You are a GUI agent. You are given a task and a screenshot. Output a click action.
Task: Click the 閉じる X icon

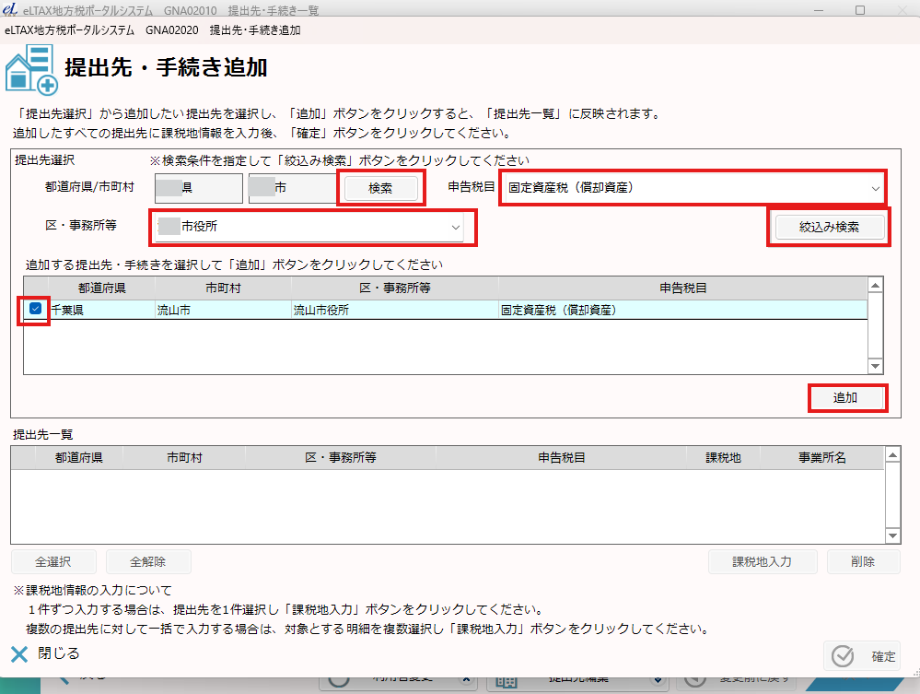pos(20,654)
